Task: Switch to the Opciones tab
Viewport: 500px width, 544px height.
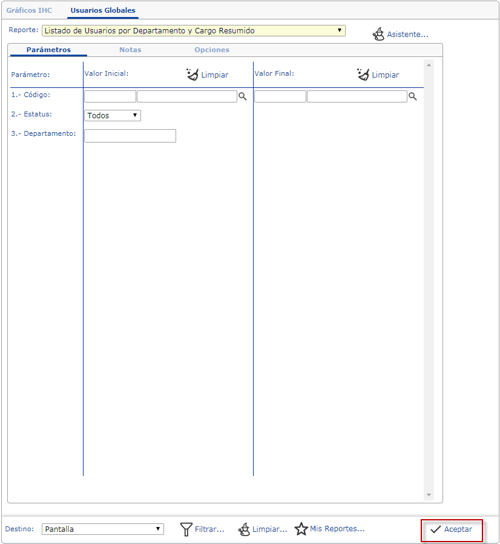Action: coord(212,50)
